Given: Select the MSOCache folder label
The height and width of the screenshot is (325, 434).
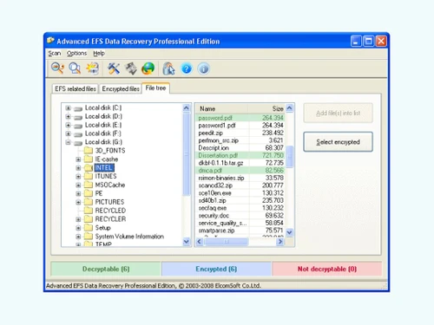Looking at the screenshot, I should (x=110, y=185).
